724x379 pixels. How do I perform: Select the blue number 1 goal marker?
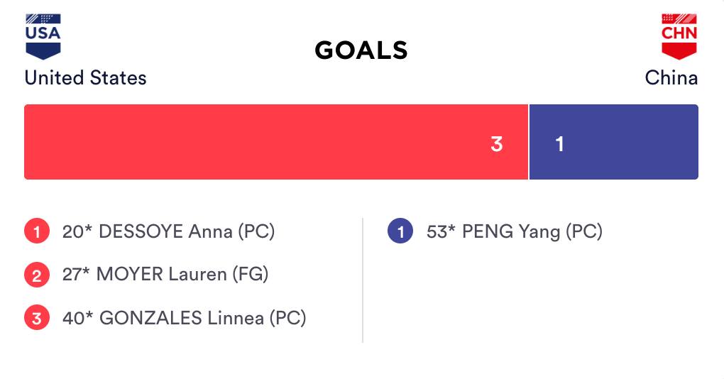click(400, 232)
